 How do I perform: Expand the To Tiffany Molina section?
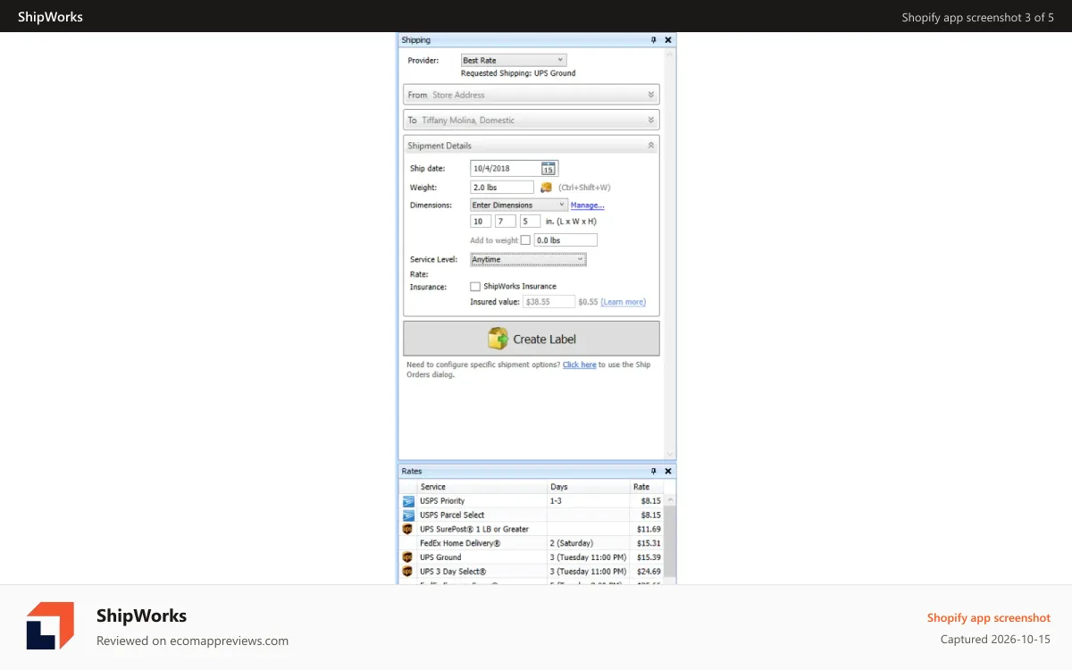pyautogui.click(x=532, y=120)
